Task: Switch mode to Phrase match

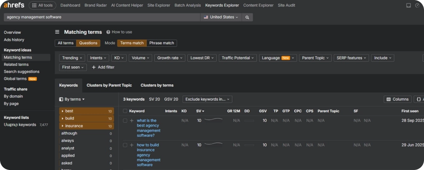Action: click(162, 43)
